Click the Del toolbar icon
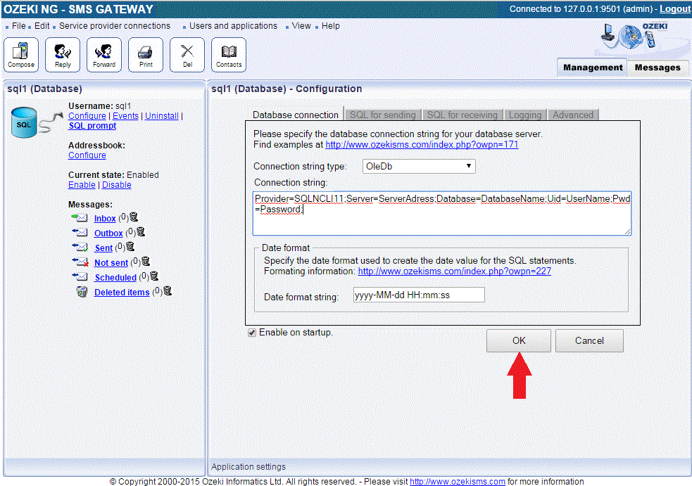Viewport: 692px width, 486px height. (187, 55)
